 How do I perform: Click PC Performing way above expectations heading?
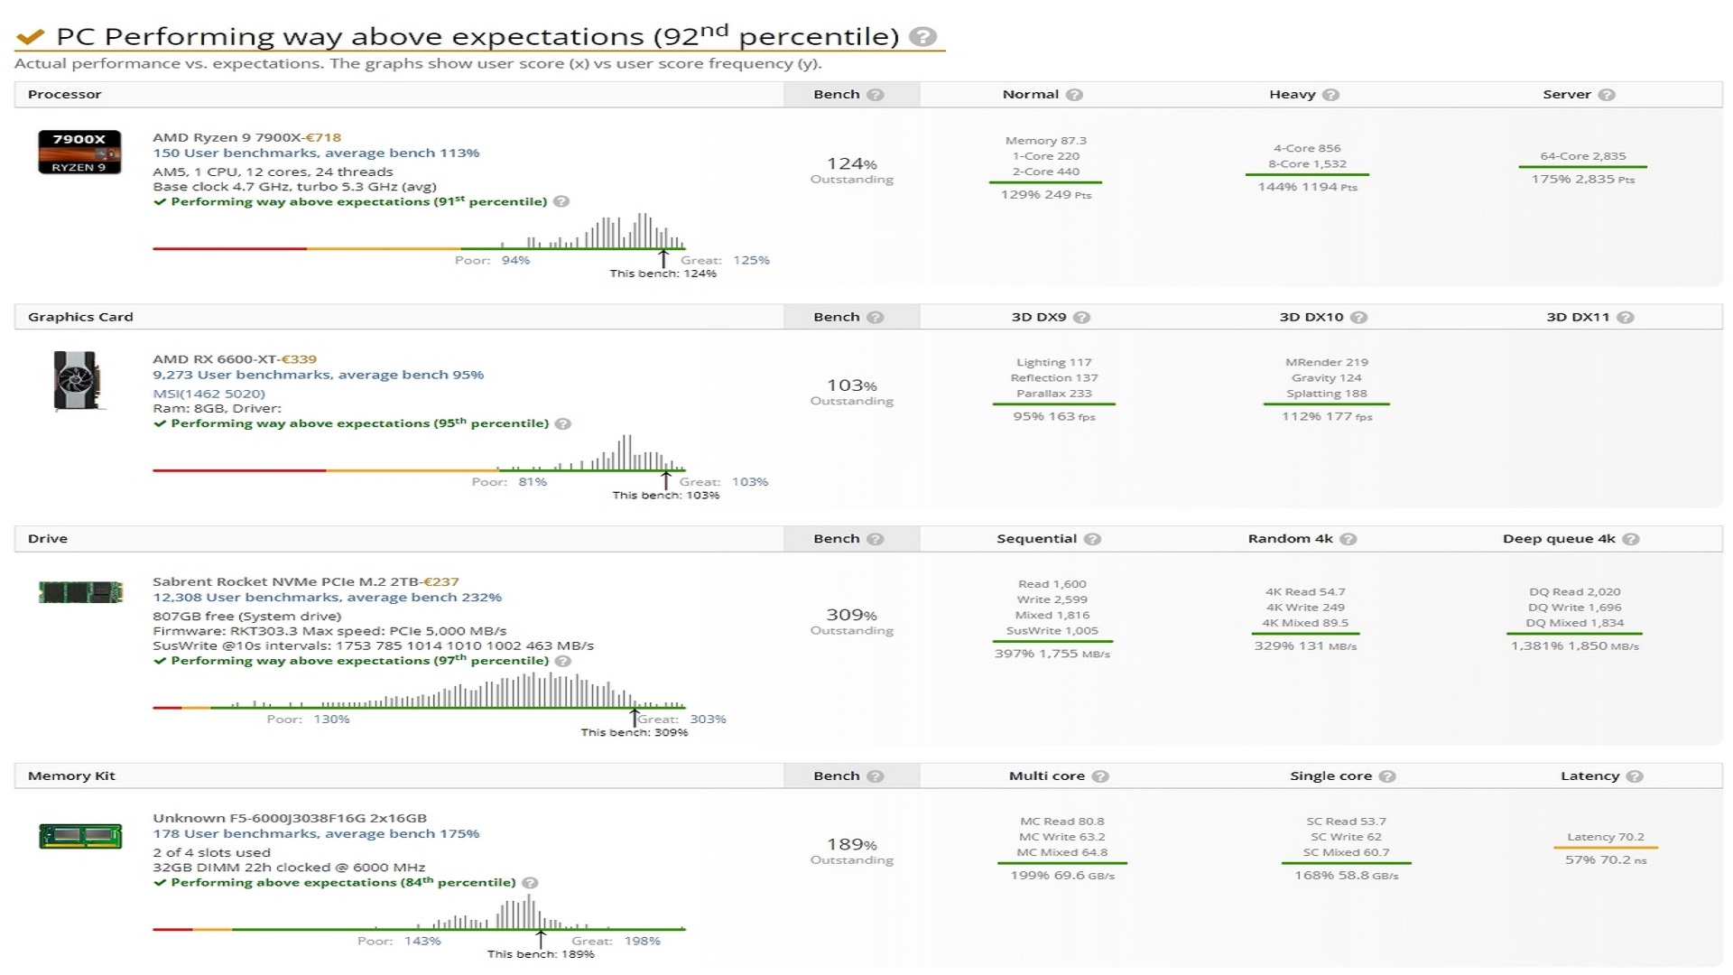477,36
